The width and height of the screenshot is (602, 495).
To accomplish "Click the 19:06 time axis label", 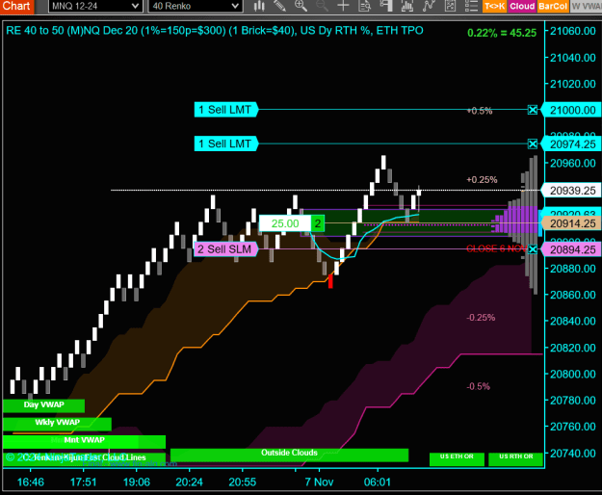I will click(x=137, y=482).
